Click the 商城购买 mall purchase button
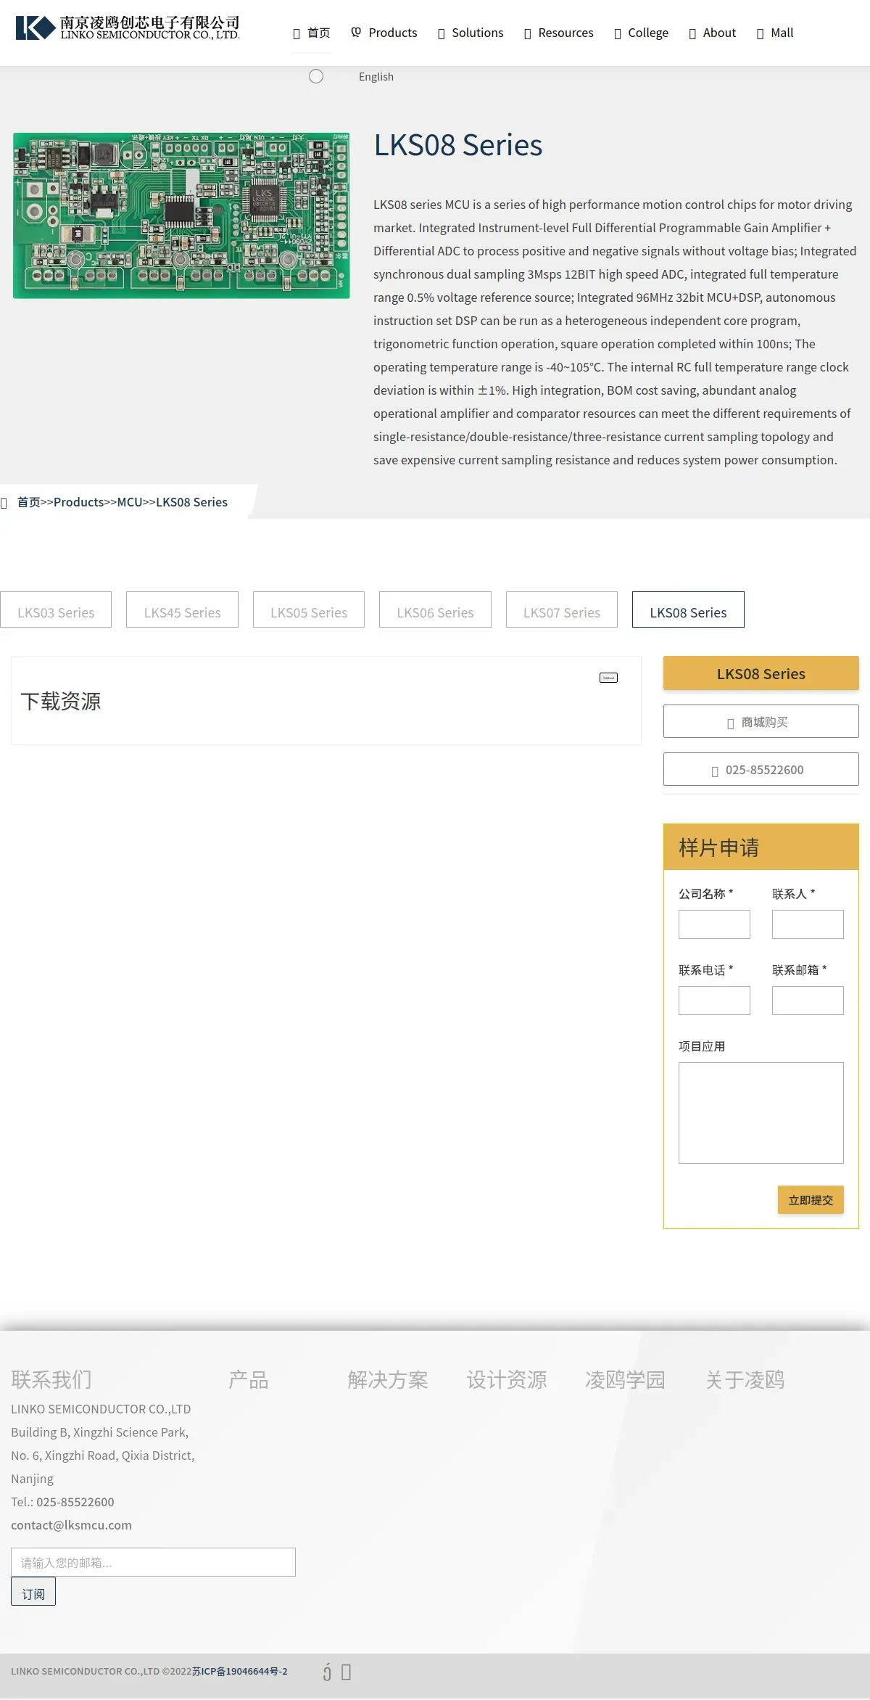The height and width of the screenshot is (1700, 870). [x=761, y=721]
